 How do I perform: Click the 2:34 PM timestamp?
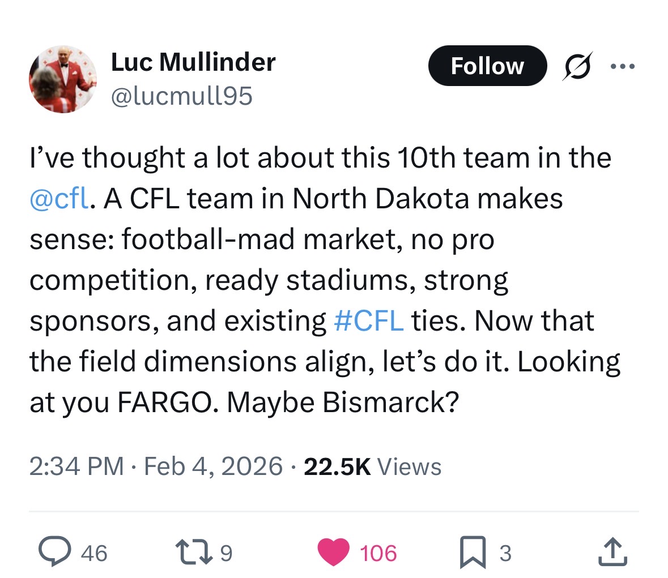(x=76, y=466)
